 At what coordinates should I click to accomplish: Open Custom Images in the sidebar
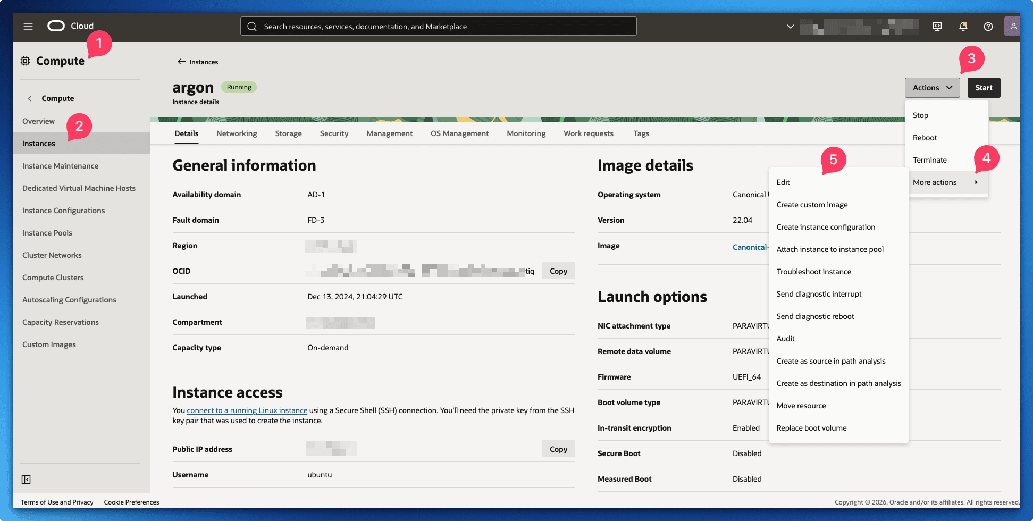point(81,344)
